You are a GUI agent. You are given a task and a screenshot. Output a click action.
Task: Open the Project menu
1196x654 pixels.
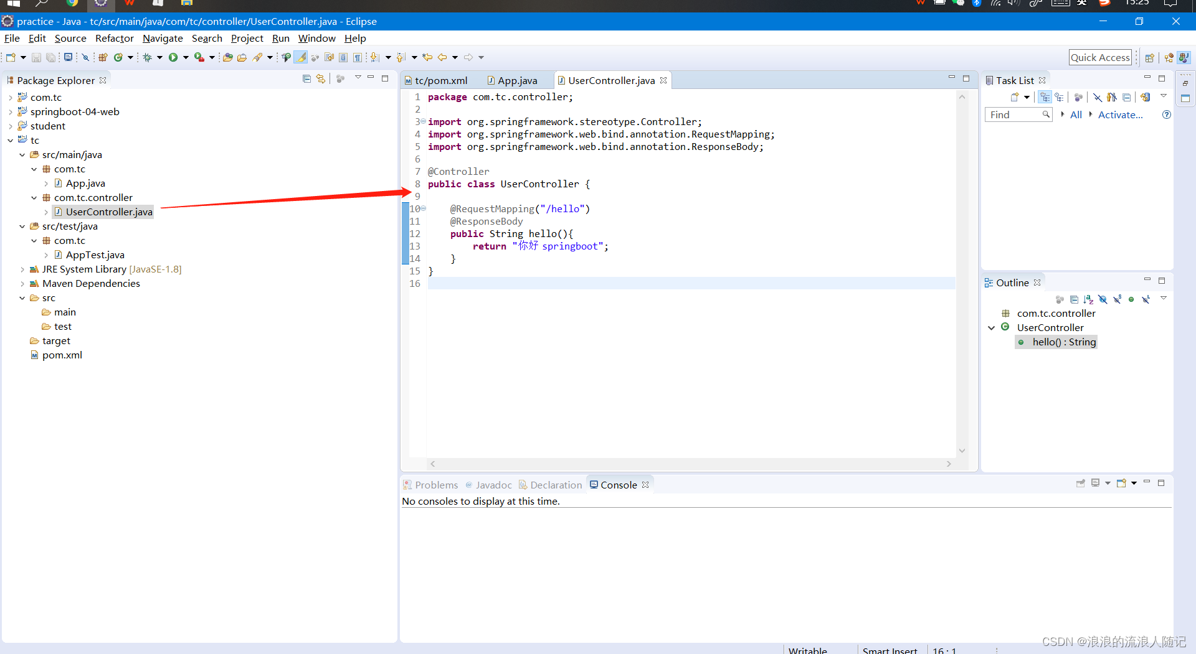tap(247, 39)
